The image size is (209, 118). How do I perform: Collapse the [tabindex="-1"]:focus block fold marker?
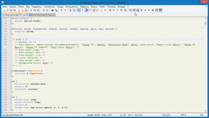(x=11, y=71)
